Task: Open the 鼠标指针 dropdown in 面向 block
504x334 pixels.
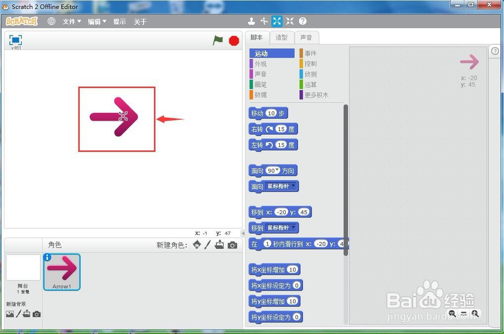Action: (280, 186)
